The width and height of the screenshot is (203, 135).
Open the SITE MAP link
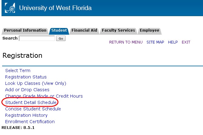(x=155, y=42)
